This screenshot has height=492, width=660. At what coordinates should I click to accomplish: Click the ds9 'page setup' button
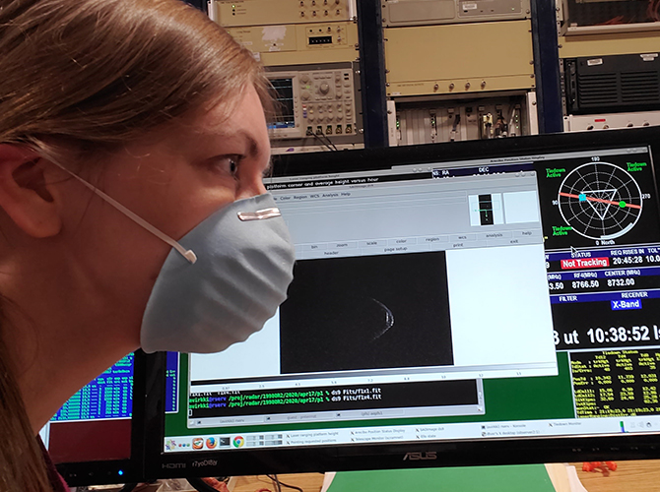point(396,249)
